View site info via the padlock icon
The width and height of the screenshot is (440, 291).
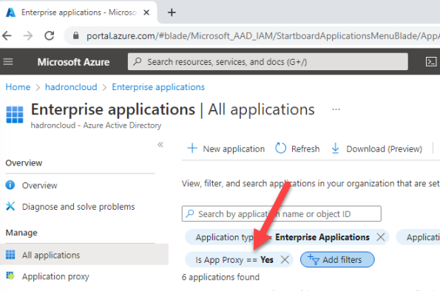pyautogui.click(x=75, y=35)
